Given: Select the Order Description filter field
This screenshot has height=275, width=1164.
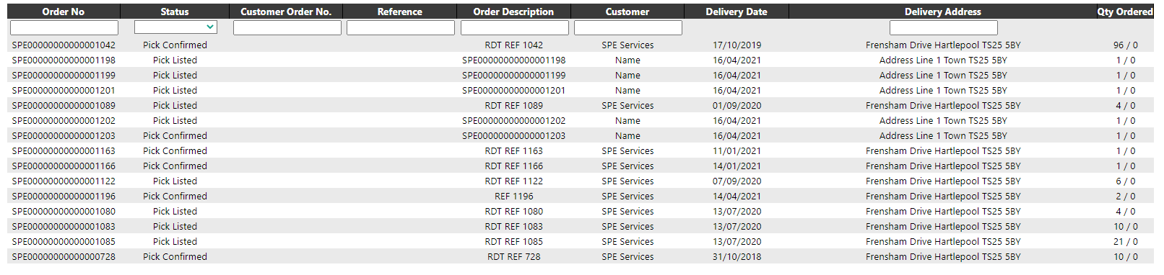Looking at the screenshot, I should click(514, 27).
